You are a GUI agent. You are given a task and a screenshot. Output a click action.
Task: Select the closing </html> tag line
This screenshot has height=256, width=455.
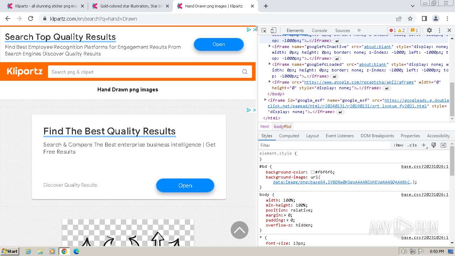point(272,118)
